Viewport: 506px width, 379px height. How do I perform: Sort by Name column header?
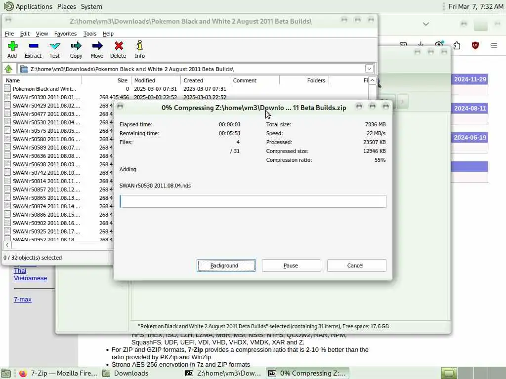point(42,80)
